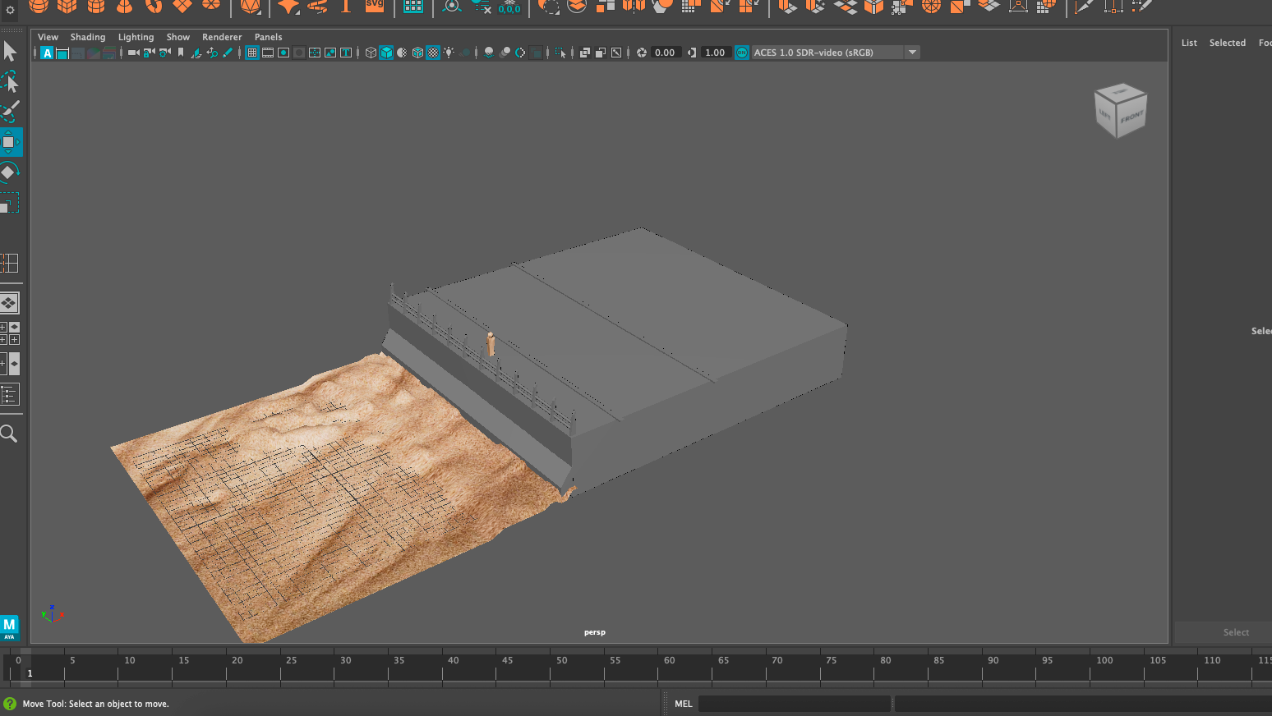
Task: Toggle the A panel toolbar button
Action: (47, 53)
